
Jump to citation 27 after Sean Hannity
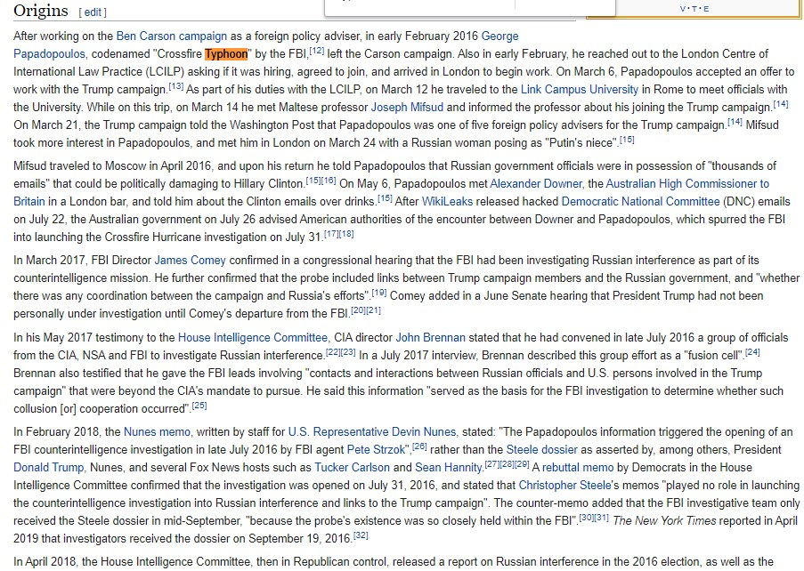(492, 464)
